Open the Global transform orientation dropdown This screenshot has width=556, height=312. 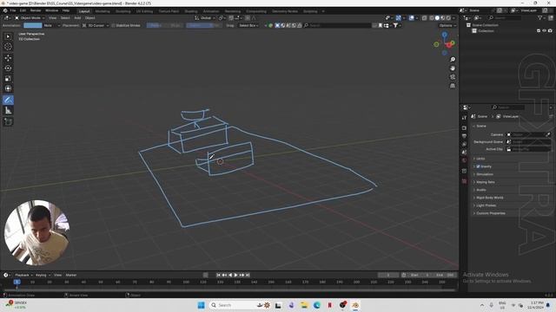coord(205,17)
